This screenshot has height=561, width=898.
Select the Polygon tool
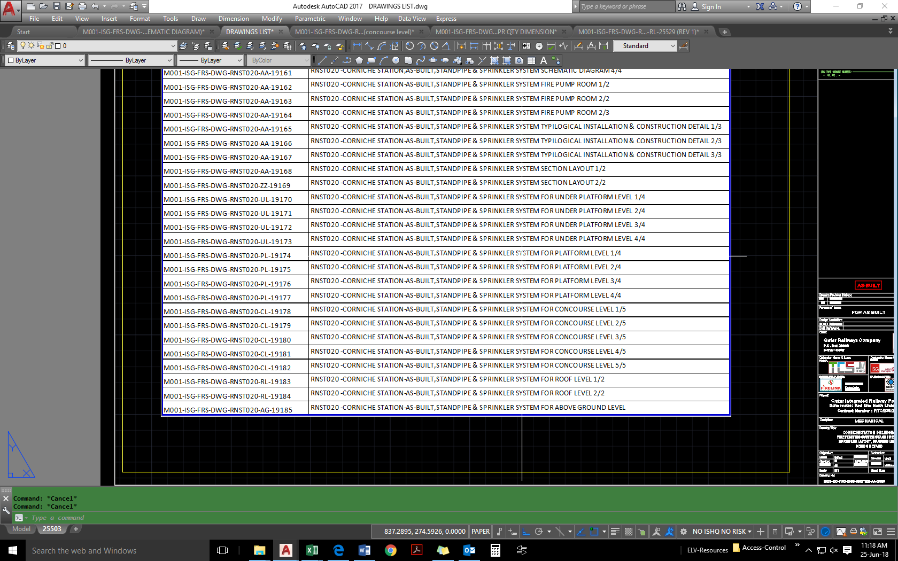click(x=360, y=60)
